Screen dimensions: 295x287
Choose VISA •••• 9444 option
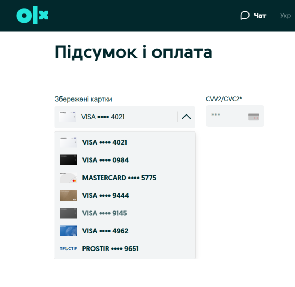125,196
